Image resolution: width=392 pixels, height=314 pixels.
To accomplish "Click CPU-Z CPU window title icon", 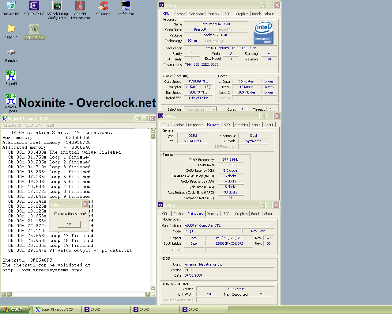I will pyautogui.click(x=161, y=5).
